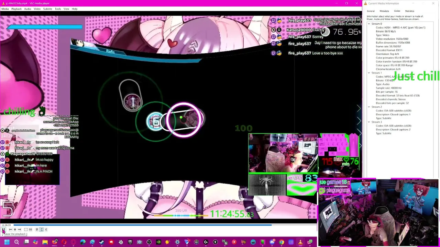
Task: Stop the playback in VLC
Action: tap(15, 230)
